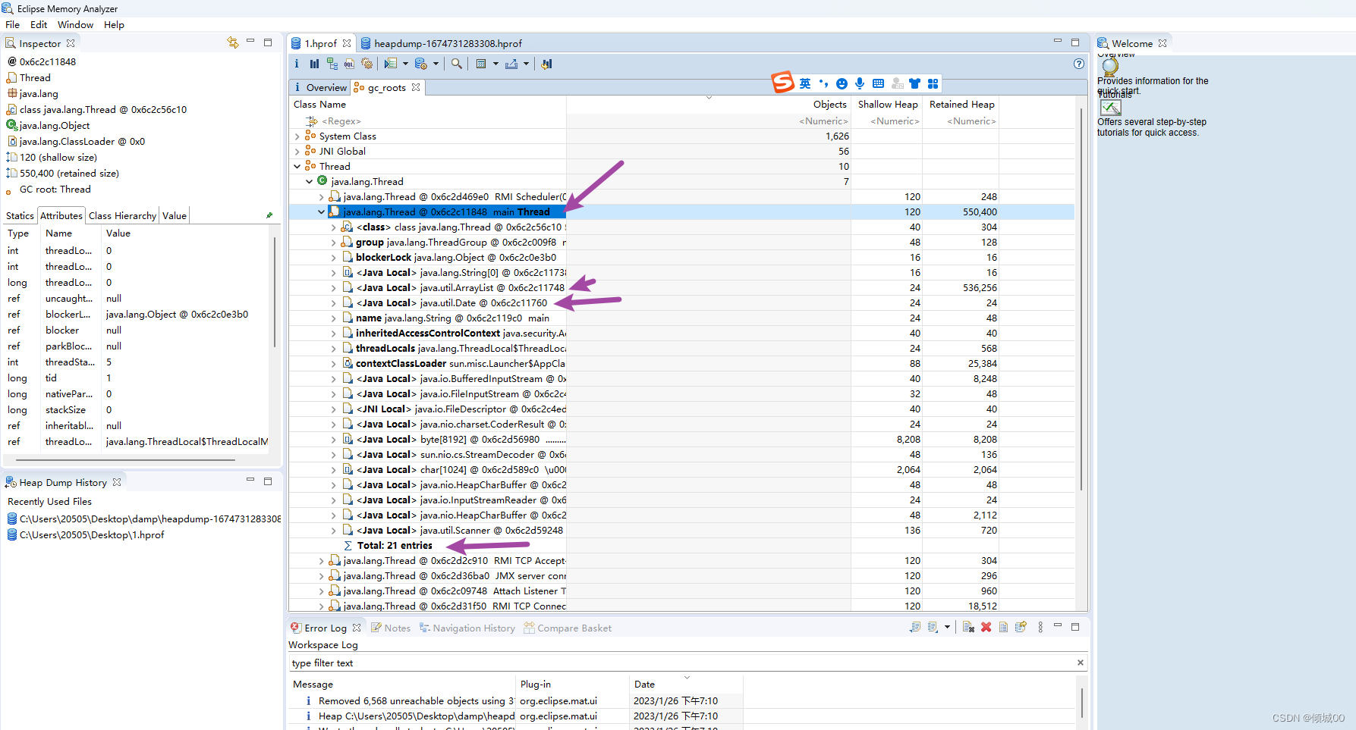
Task: Expand the System Class tree node
Action: tap(297, 136)
